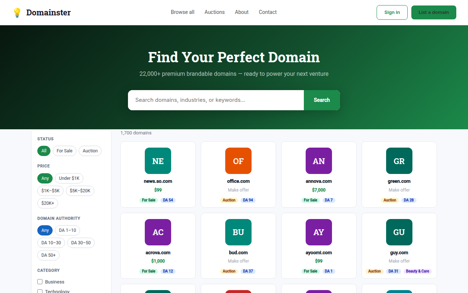Filter by DA 30–50
Screen dimensions: 468x293
(x=81, y=243)
